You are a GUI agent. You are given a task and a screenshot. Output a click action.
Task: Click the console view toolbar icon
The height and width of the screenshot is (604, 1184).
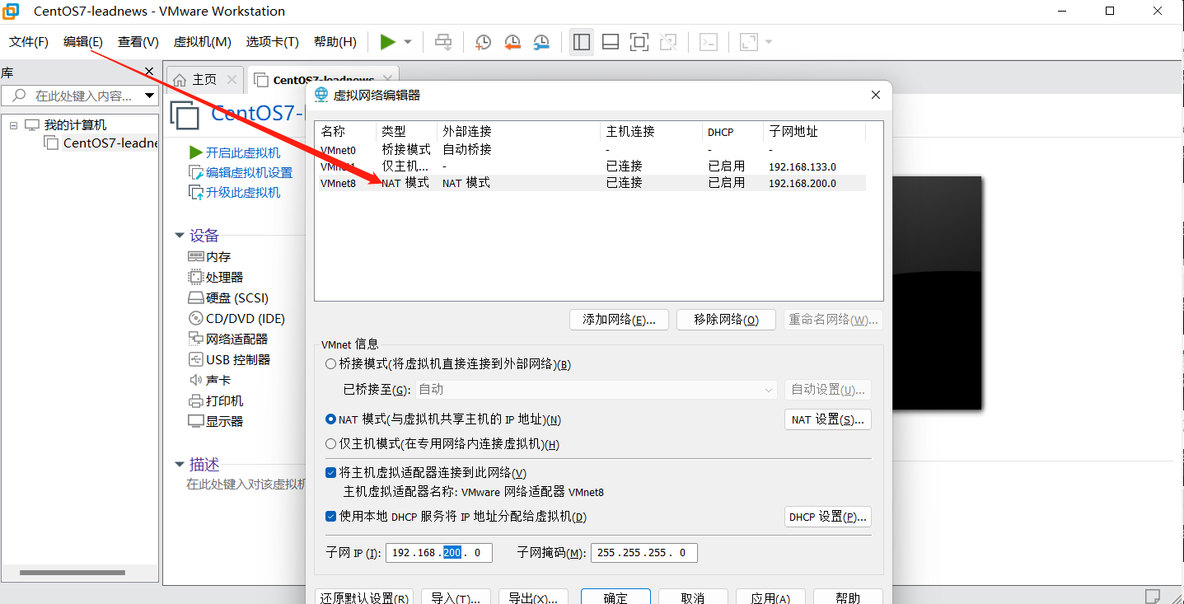coord(709,42)
